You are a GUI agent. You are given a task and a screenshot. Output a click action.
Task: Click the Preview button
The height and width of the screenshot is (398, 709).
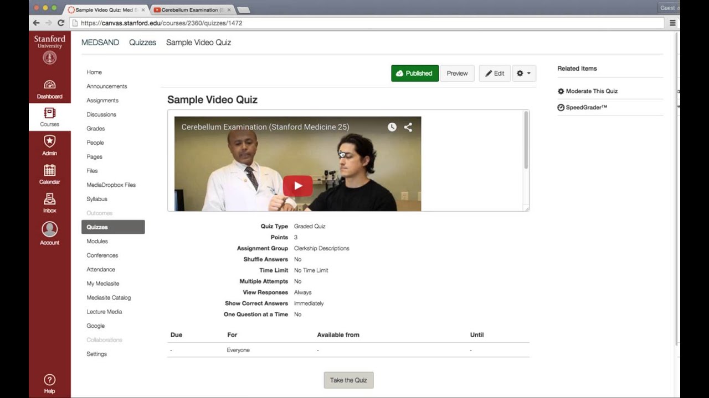pyautogui.click(x=458, y=74)
